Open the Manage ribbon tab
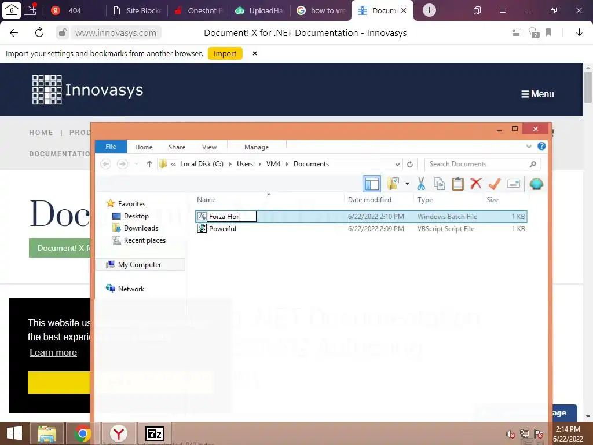This screenshot has height=445, width=593. 257,147
